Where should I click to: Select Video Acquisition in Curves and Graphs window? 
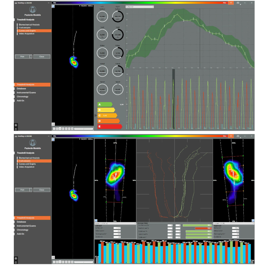(27, 34)
